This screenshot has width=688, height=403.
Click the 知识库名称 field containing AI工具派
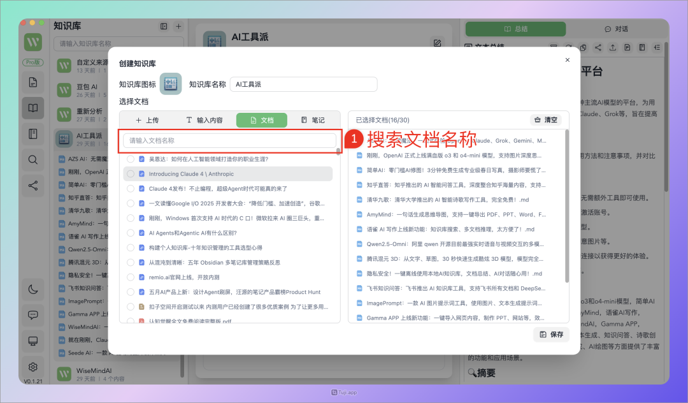[303, 84]
